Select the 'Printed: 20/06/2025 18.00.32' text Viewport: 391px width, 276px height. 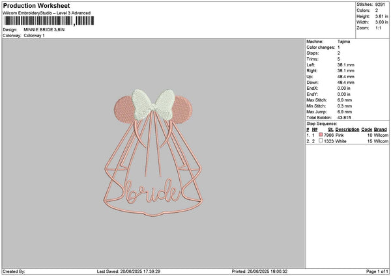pyautogui.click(x=259, y=271)
